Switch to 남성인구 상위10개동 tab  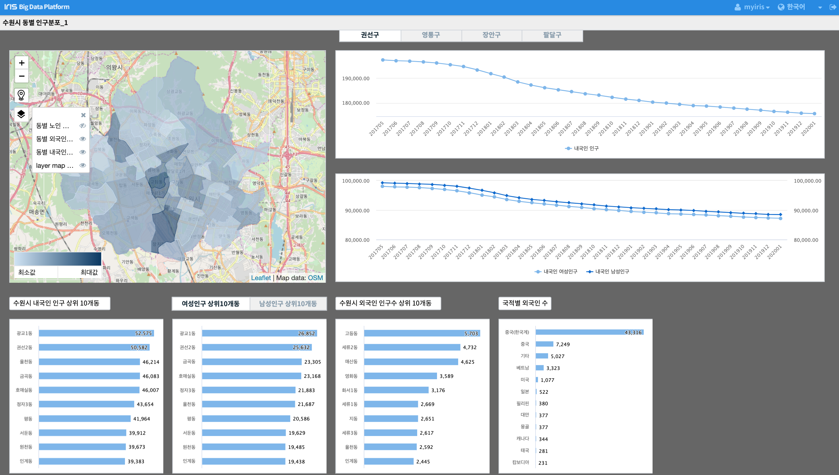(288, 304)
